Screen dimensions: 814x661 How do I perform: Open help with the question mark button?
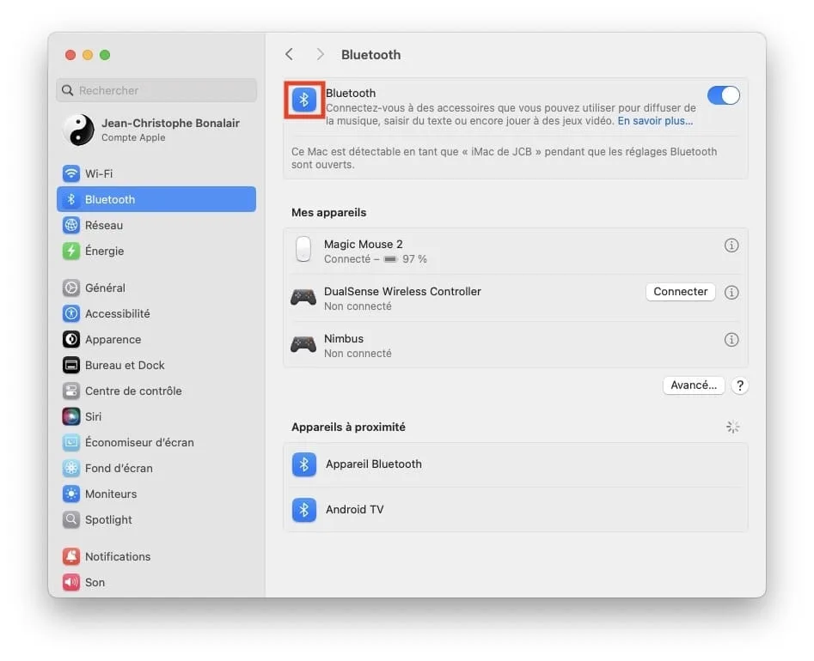(x=740, y=385)
